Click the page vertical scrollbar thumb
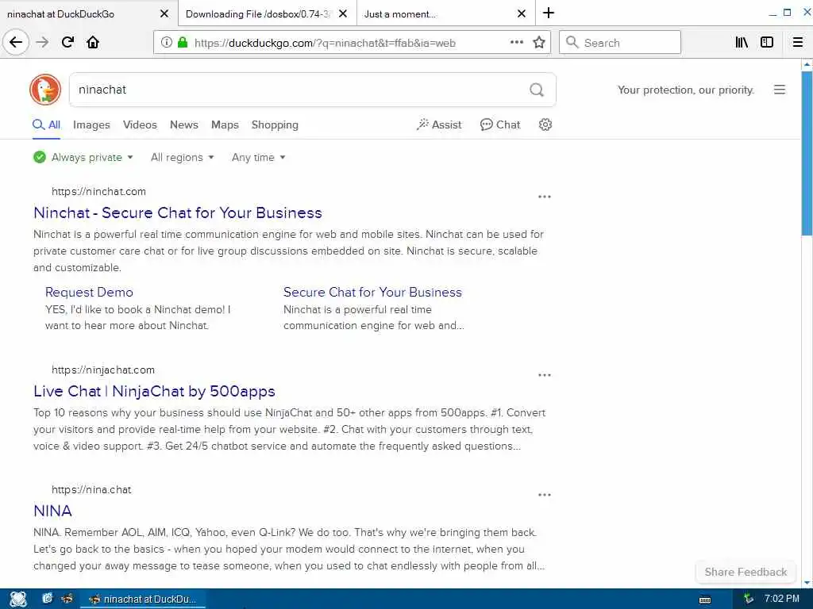 click(807, 154)
